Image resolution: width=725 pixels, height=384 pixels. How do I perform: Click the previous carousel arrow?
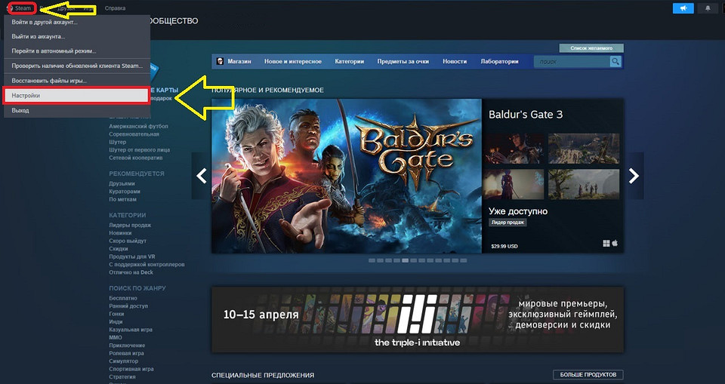[202, 176]
